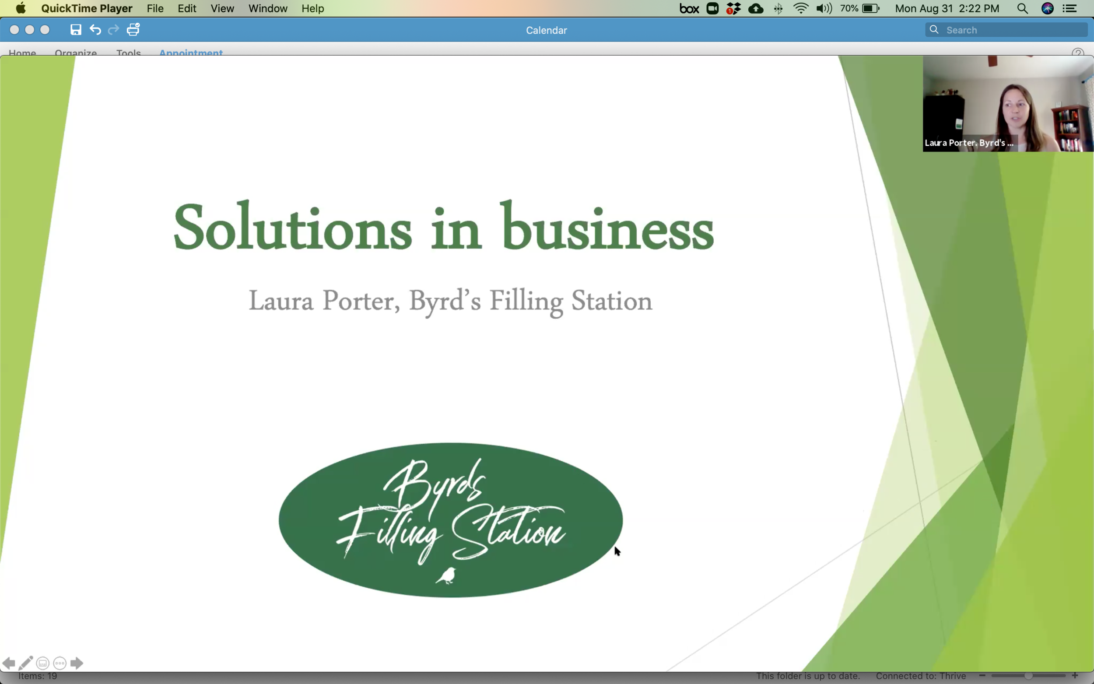The width and height of the screenshot is (1094, 684).
Task: Click the "Calendar" window title
Action: [x=546, y=30]
